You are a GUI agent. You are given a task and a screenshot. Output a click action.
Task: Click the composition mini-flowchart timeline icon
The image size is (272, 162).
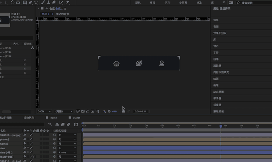(x=50, y=124)
